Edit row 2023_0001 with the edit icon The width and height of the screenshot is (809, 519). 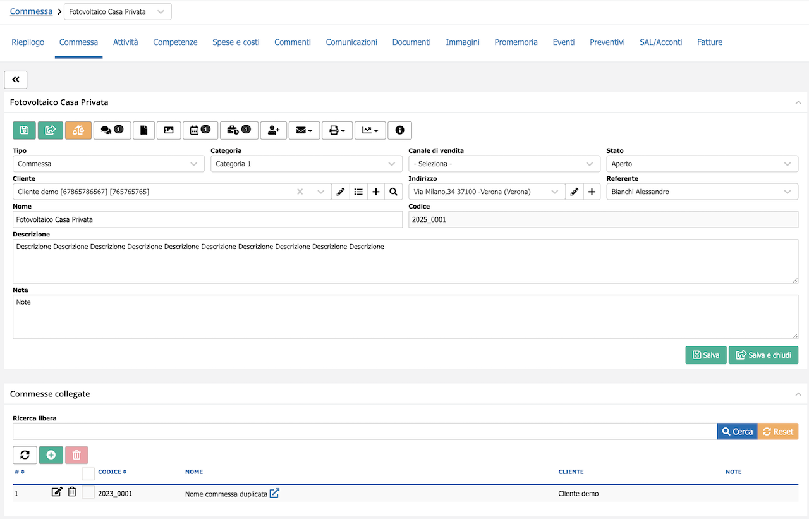(x=57, y=492)
